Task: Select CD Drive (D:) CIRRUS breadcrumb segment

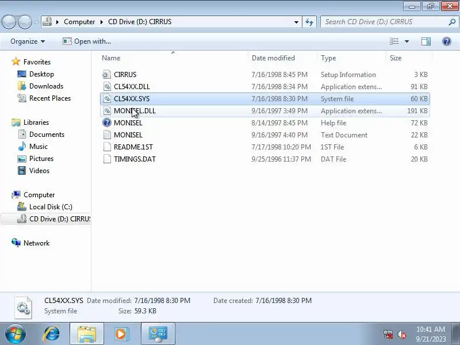Action: pos(140,22)
